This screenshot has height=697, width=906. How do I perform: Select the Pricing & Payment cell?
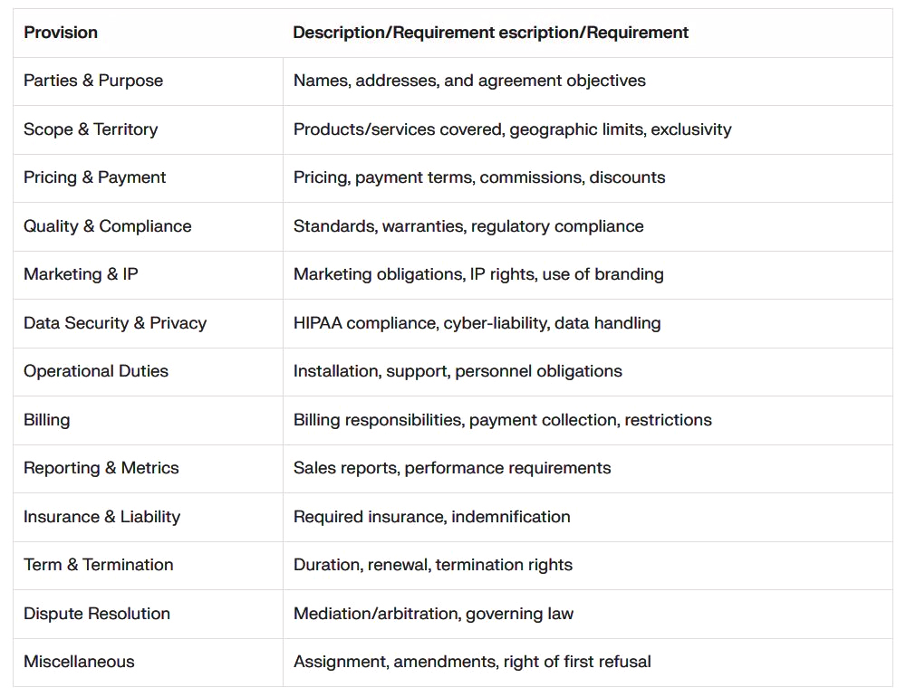pyautogui.click(x=95, y=177)
